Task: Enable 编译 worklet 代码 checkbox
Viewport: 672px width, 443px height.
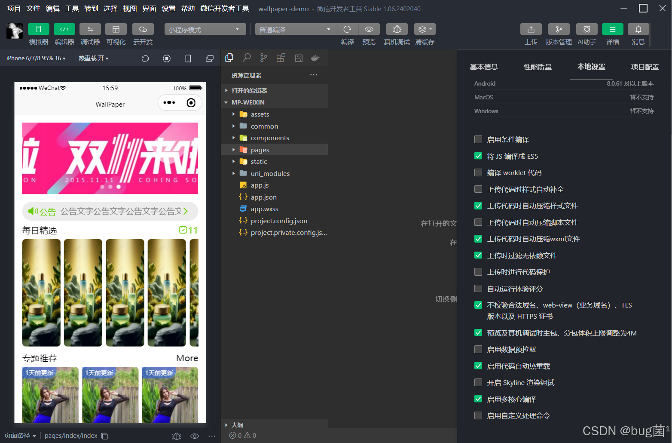Action: point(478,172)
